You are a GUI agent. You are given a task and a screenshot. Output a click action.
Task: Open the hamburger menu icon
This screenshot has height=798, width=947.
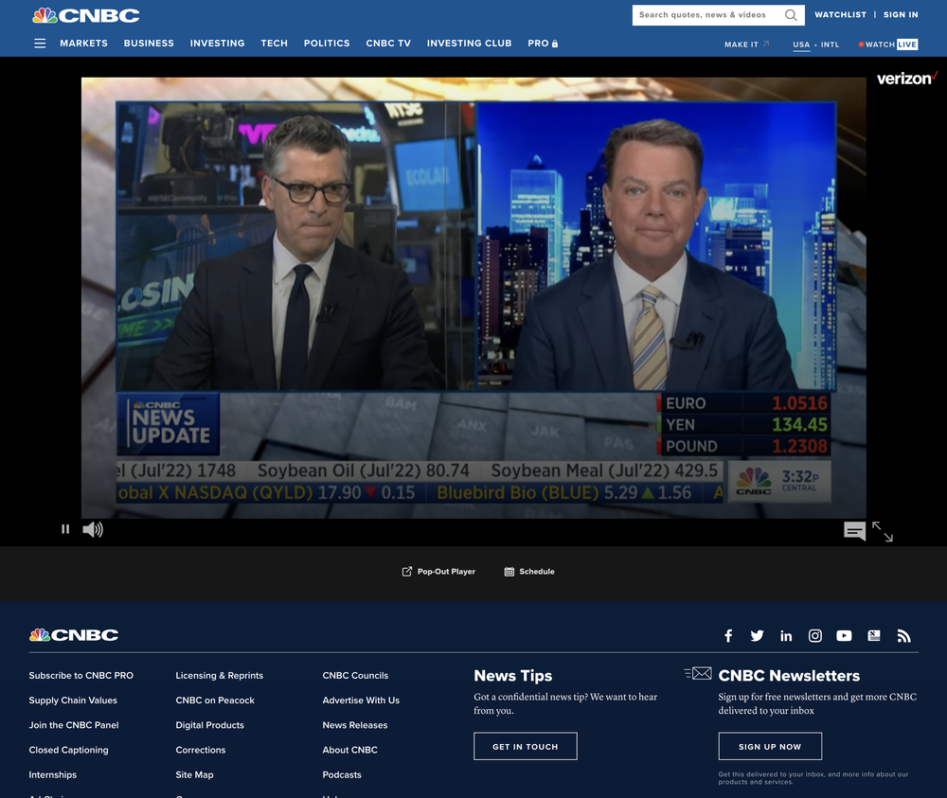(40, 44)
